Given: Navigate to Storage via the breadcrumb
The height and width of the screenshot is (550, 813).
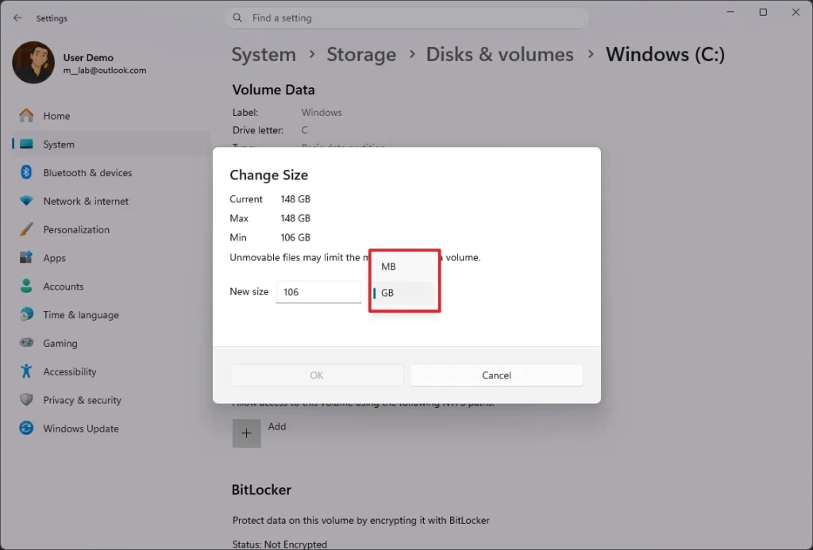Looking at the screenshot, I should tap(361, 54).
